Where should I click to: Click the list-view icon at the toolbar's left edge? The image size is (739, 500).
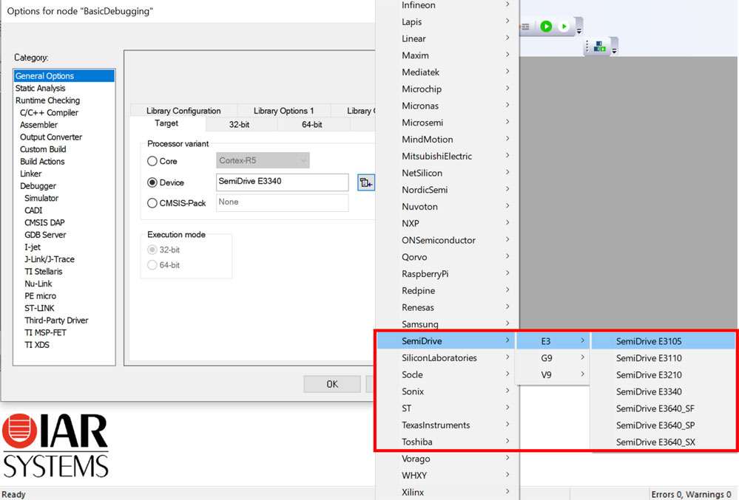[525, 26]
